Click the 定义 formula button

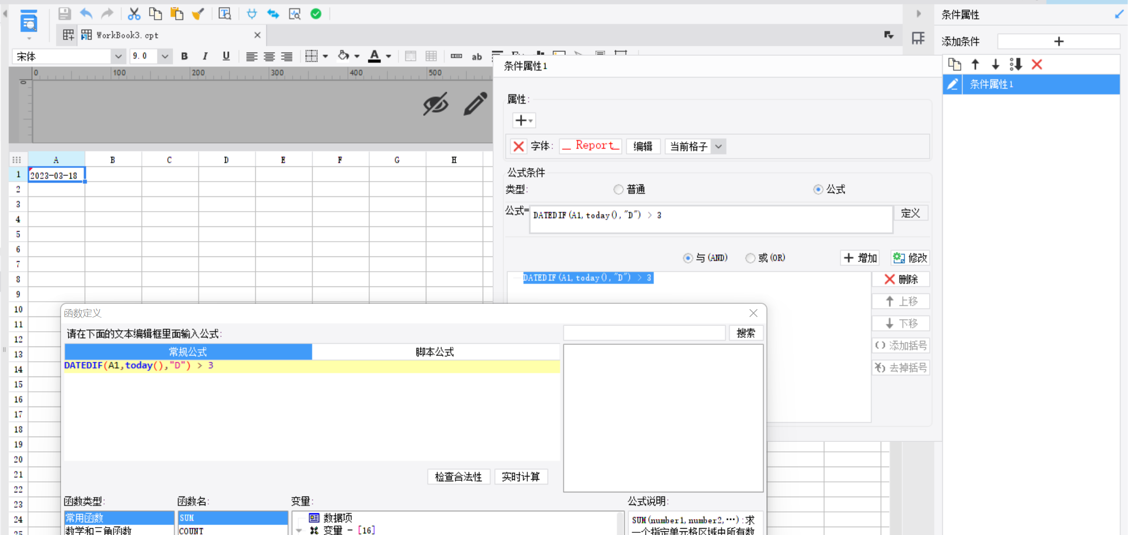point(911,213)
